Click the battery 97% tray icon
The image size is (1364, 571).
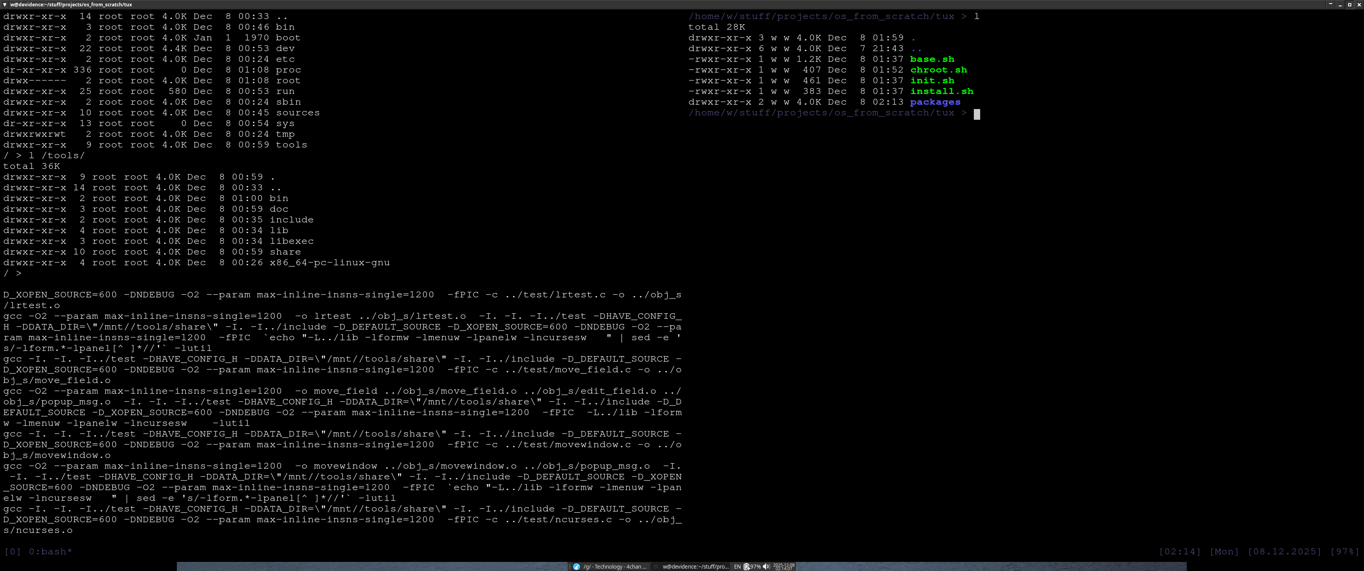752,566
